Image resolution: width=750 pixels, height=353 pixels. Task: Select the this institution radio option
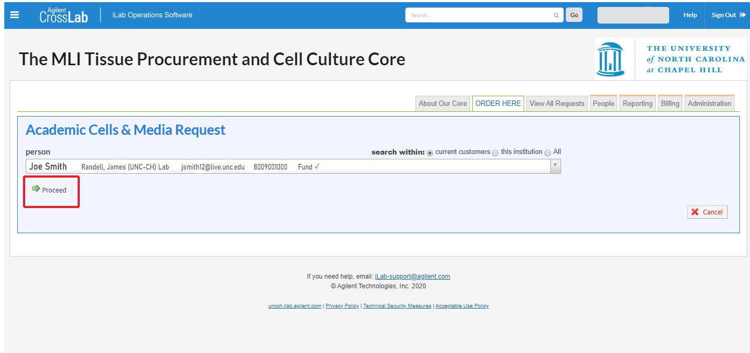pyautogui.click(x=495, y=152)
